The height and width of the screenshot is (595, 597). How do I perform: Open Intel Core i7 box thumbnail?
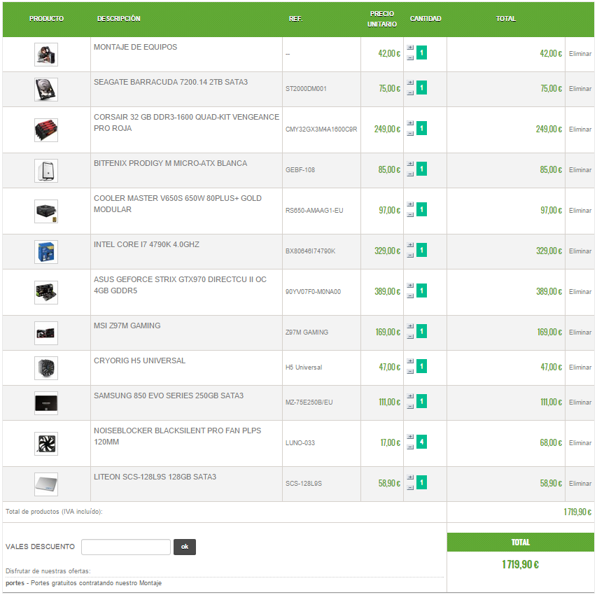point(46,252)
